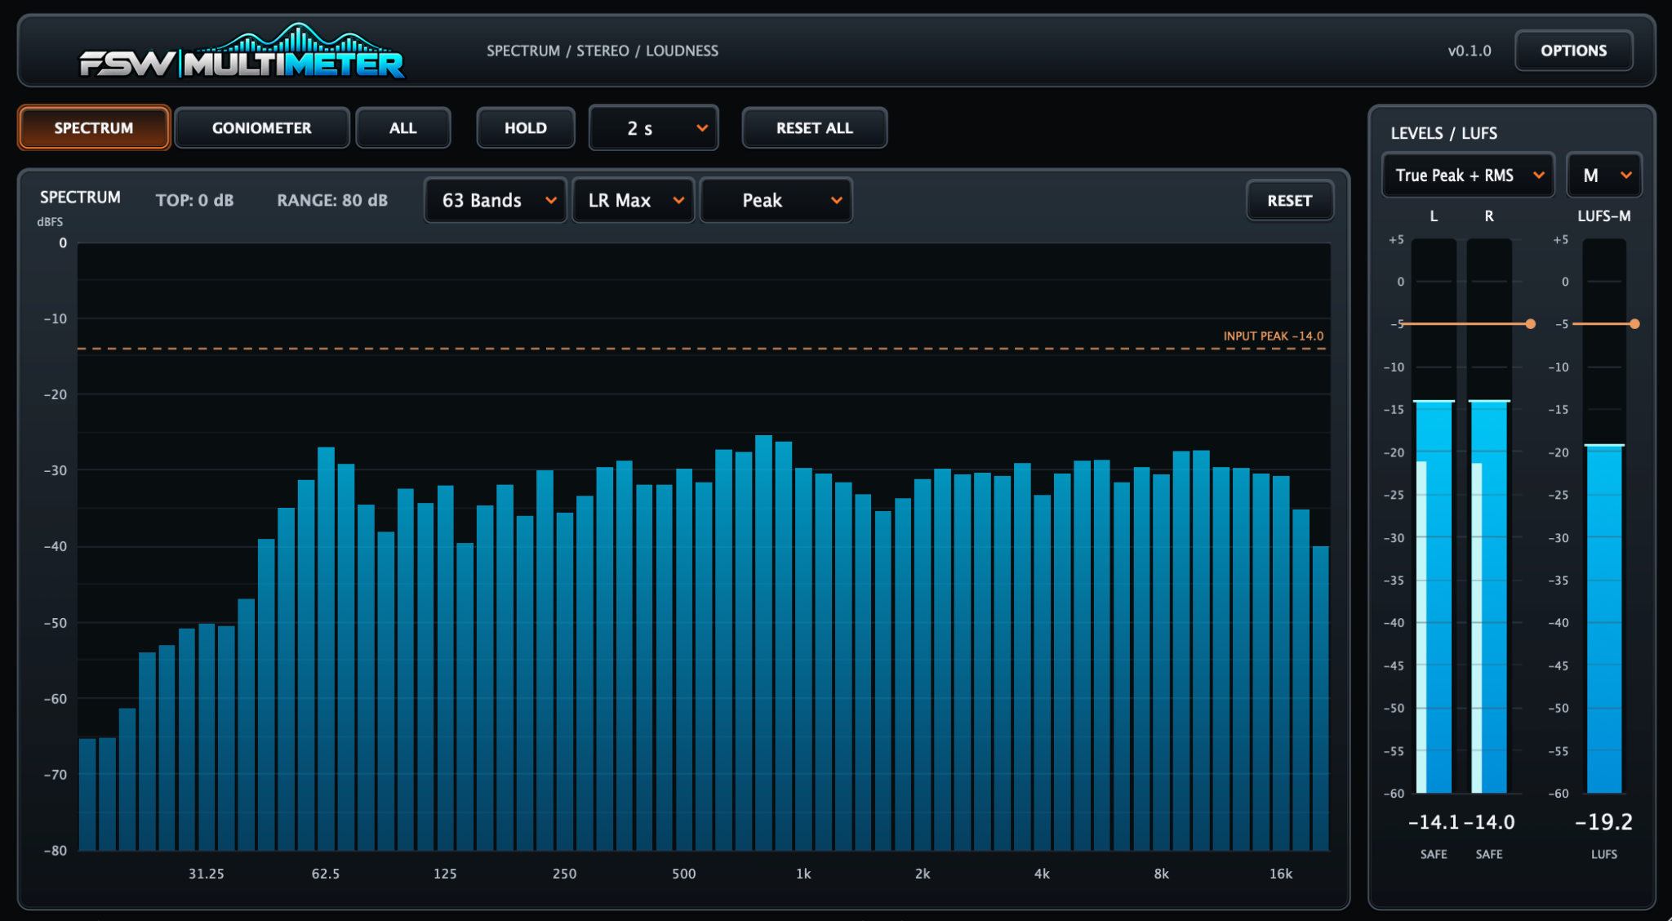Click the L channel level meter bar

[1434, 516]
